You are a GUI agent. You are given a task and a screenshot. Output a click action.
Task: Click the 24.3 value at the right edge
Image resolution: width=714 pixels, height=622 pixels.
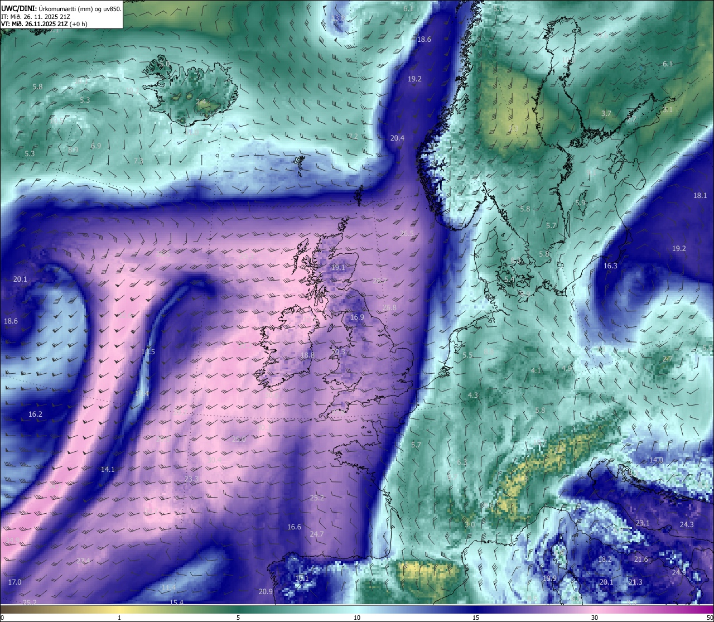(x=687, y=524)
